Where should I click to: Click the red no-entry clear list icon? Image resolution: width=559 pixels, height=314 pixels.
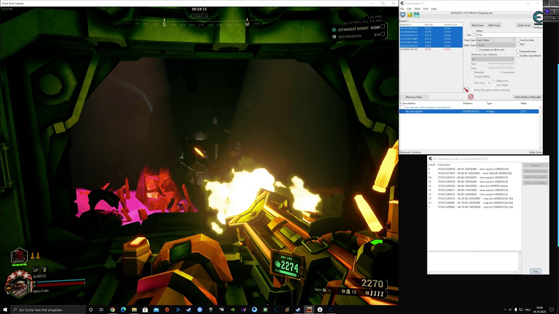470,96
